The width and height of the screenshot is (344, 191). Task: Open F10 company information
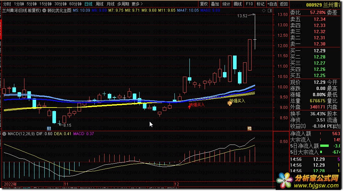[x=249, y=4]
